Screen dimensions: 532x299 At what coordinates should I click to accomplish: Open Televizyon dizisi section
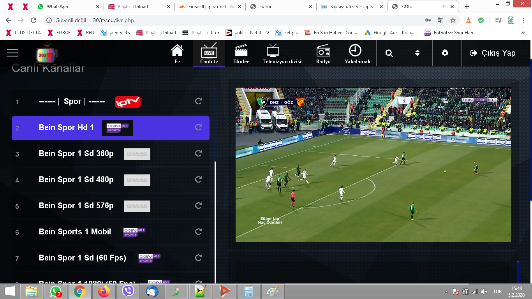point(282,53)
